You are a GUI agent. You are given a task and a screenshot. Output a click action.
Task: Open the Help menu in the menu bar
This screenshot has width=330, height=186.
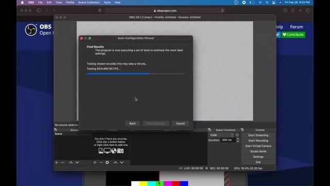(118, 3)
